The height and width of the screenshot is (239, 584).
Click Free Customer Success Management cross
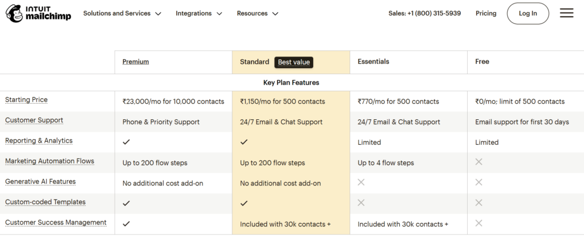pos(479,223)
